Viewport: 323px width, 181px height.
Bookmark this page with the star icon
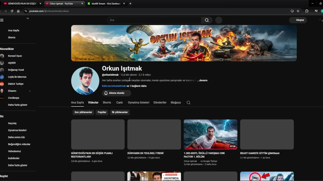(x=298, y=11)
